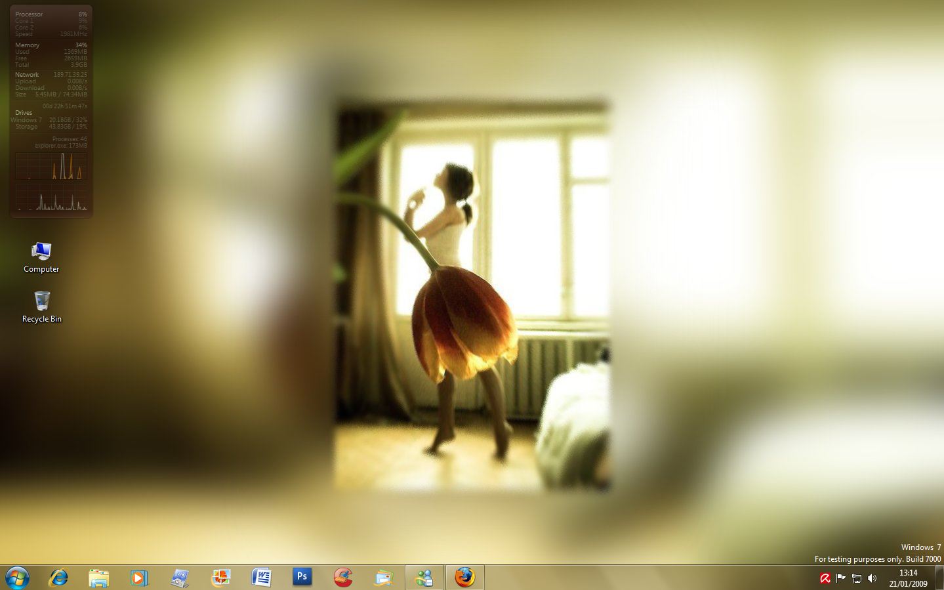Launch Microsoft Word from the taskbar
The height and width of the screenshot is (590, 944).
(261, 578)
